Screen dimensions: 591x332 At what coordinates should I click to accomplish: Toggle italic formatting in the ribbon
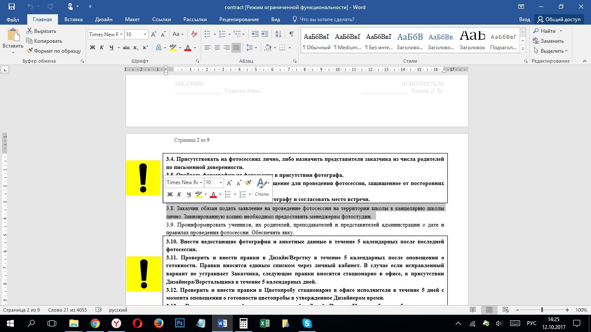pos(102,48)
